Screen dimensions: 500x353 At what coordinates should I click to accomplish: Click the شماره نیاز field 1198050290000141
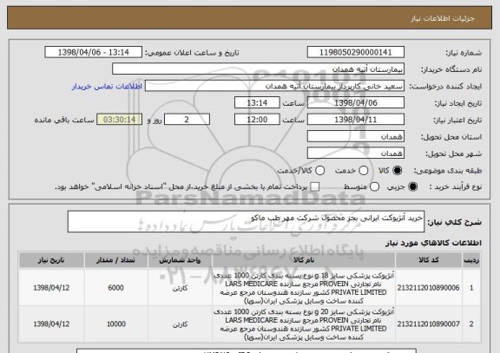356,52
